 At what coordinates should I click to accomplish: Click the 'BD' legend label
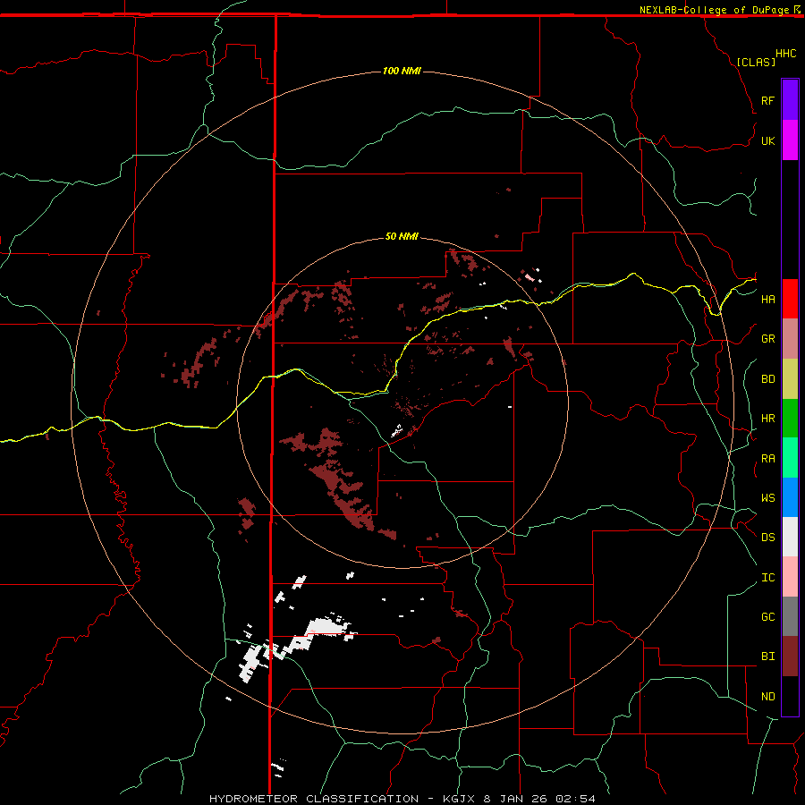767,379
